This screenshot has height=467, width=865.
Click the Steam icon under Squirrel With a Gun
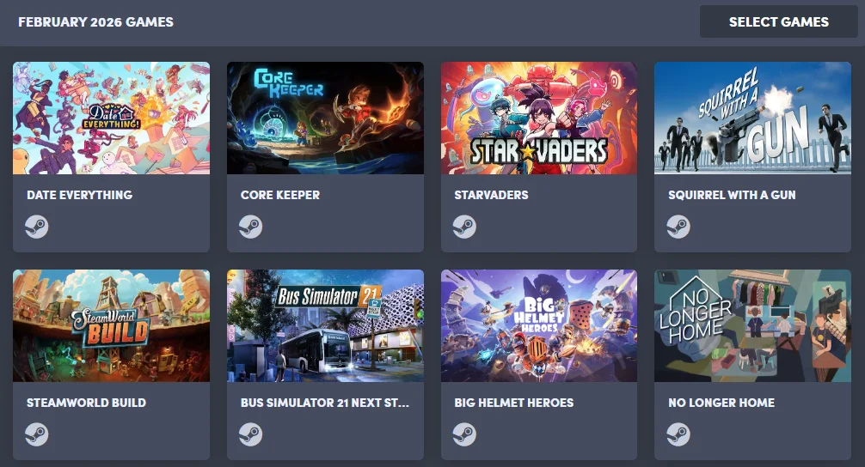[x=678, y=227]
